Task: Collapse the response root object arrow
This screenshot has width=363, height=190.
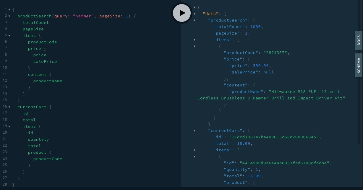Action: coord(195,7)
